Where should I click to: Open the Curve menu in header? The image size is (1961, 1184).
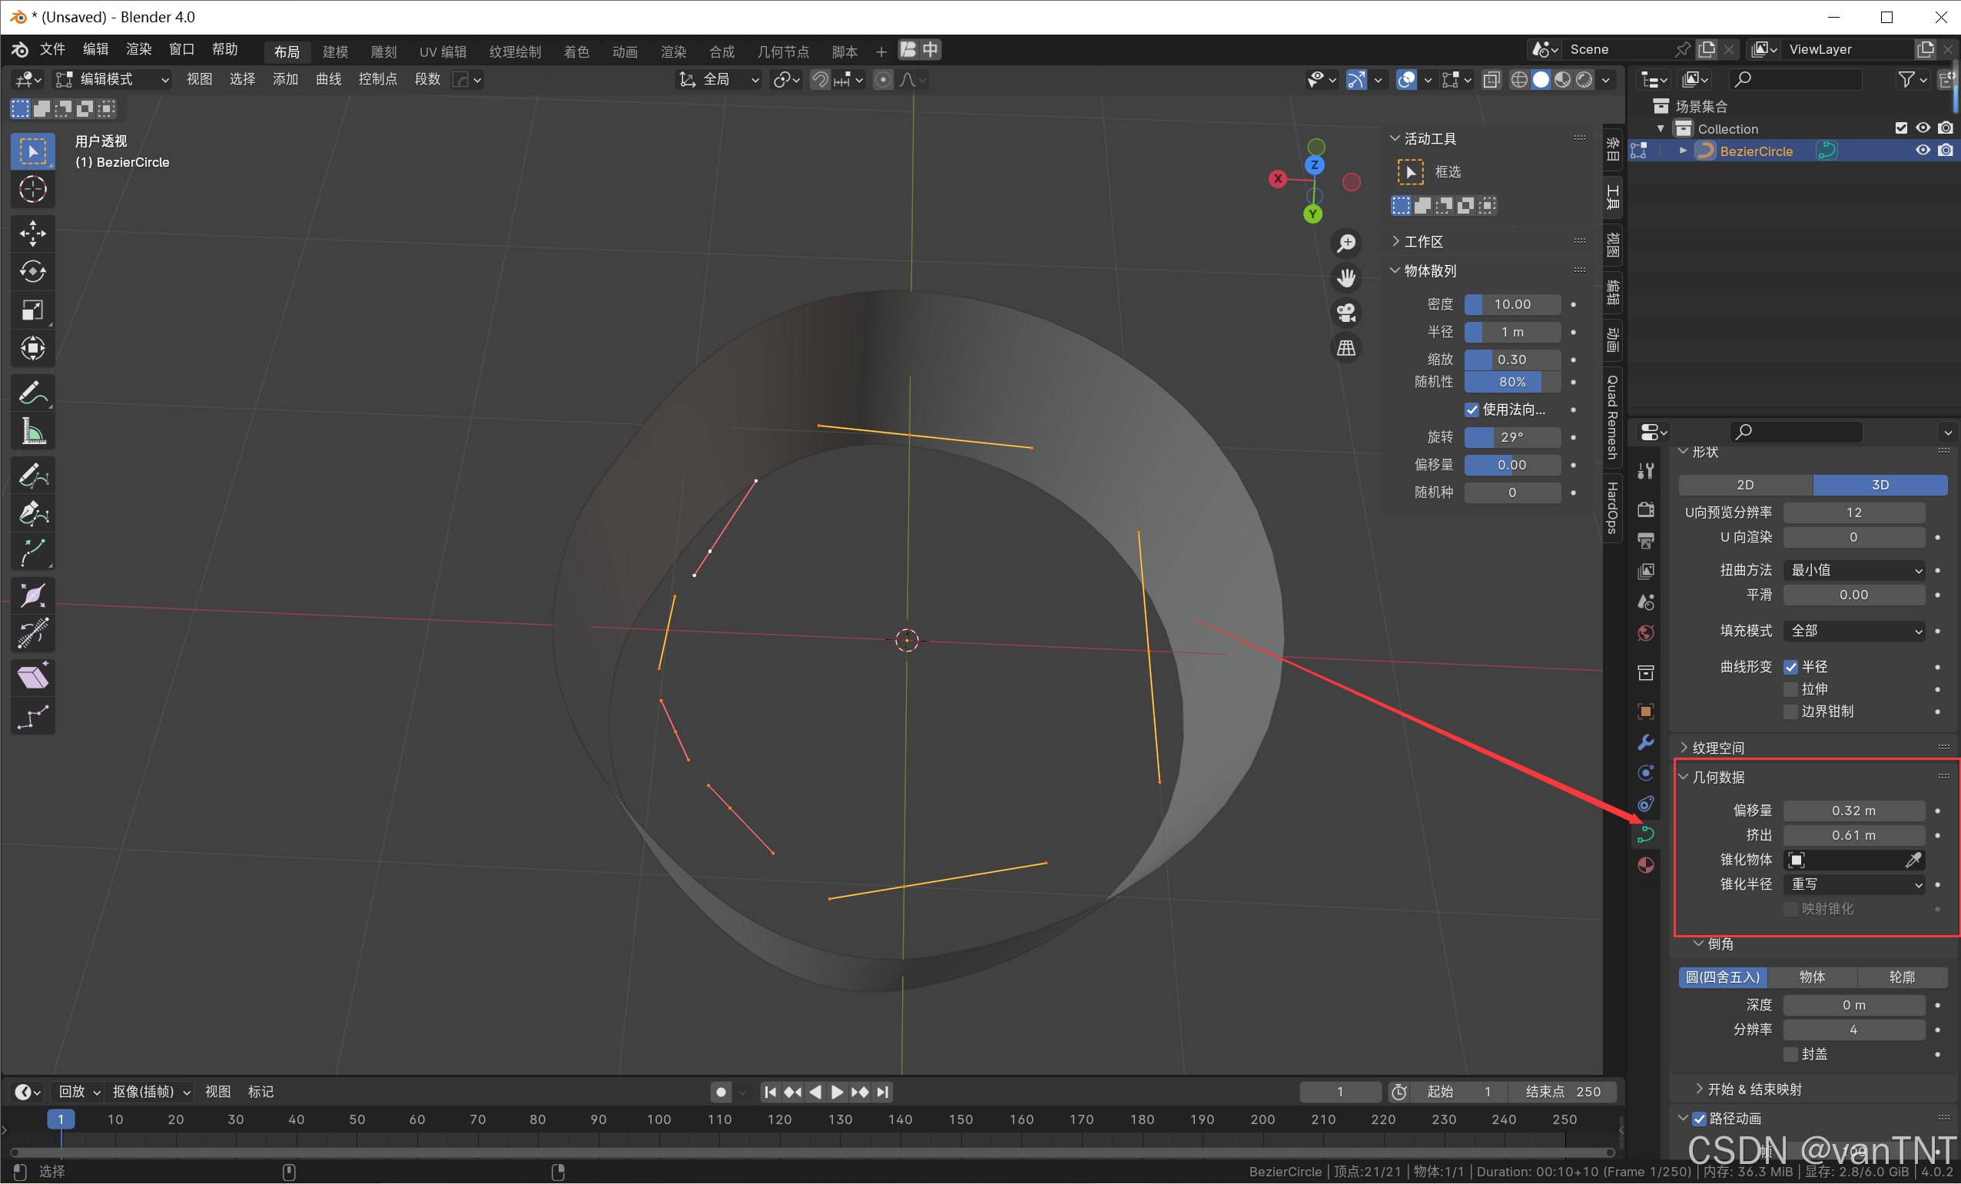pos(328,80)
